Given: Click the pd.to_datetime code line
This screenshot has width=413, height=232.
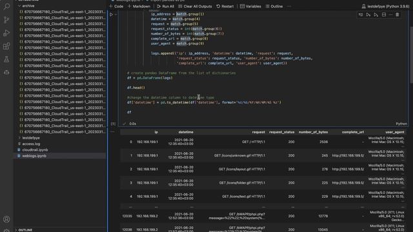Looking at the screenshot, I should tap(204, 102).
